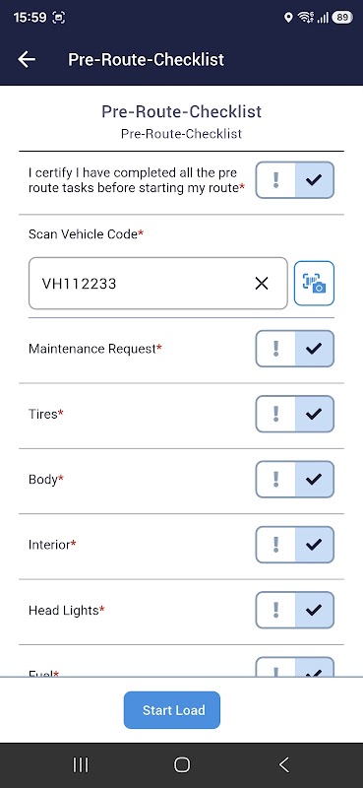
Task: Confirm Interior with the checkmark
Action: click(314, 545)
